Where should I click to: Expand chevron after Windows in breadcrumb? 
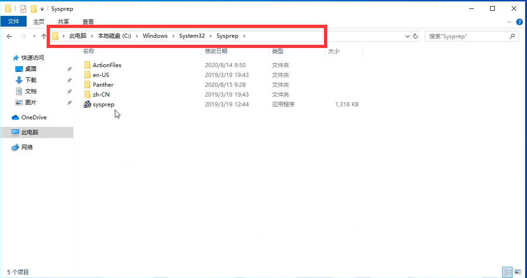[x=174, y=36]
